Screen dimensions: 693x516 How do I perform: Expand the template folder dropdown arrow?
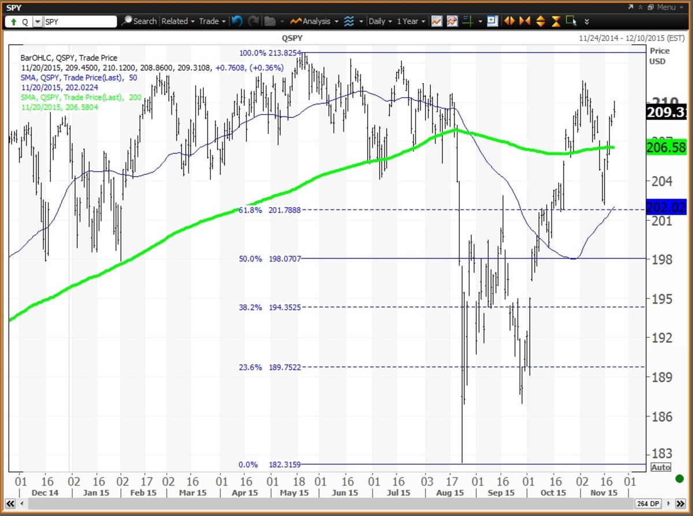[282, 21]
